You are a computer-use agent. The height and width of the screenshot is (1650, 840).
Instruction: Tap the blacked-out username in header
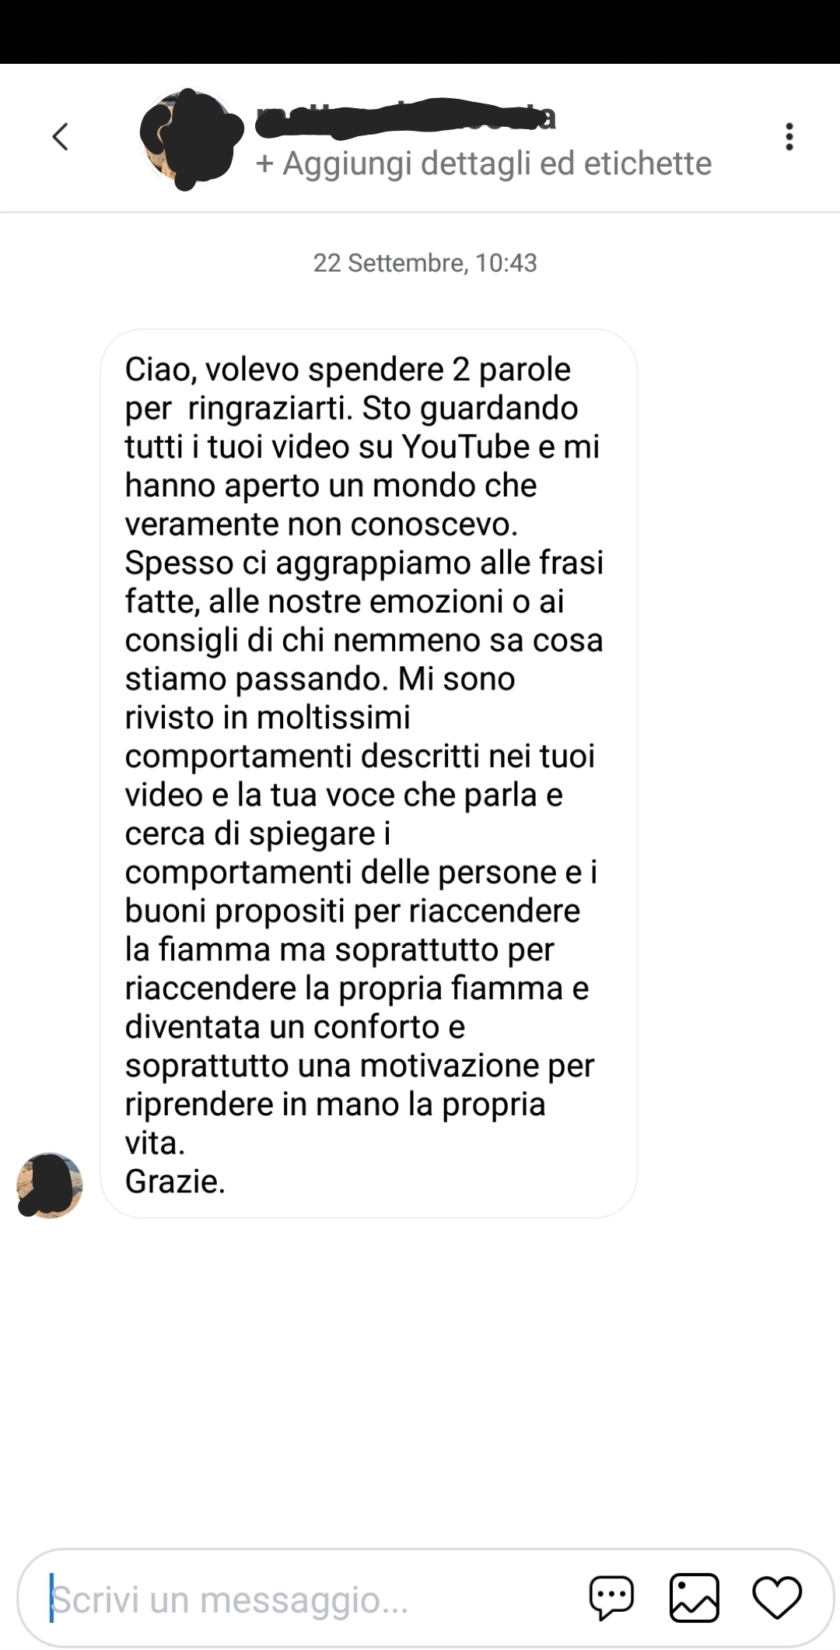tap(406, 118)
